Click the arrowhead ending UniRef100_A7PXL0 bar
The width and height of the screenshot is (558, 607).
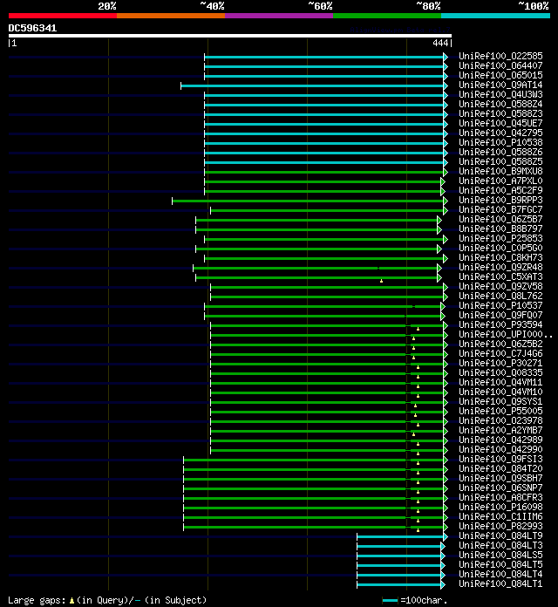(443, 181)
